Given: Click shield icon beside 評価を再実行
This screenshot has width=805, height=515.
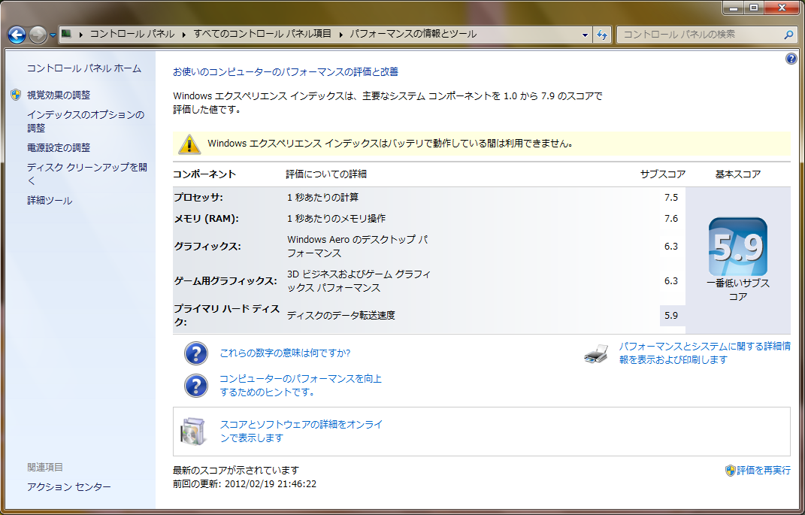Looking at the screenshot, I should 730,471.
